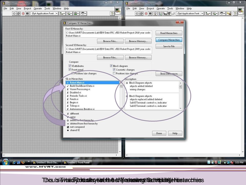Click Done button in dialog
246x185 pixels.
pos(159,133)
